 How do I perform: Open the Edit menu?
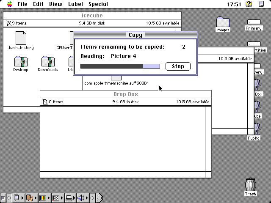38,4
